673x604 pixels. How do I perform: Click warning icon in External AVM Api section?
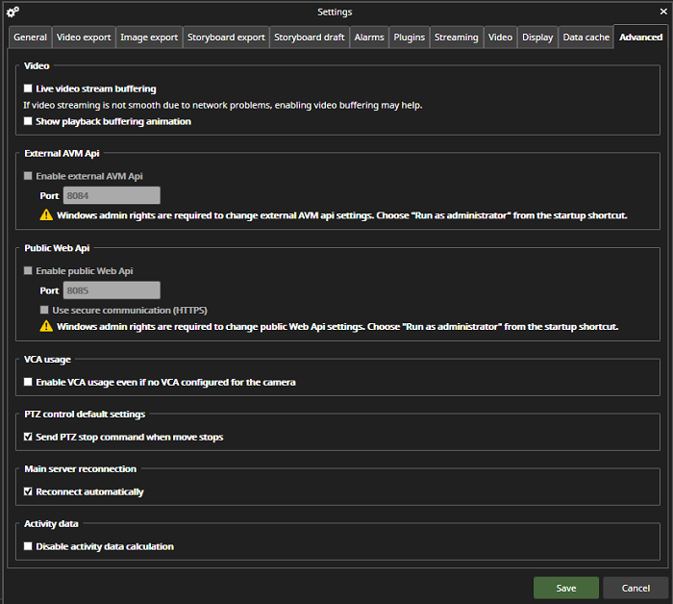[46, 214]
